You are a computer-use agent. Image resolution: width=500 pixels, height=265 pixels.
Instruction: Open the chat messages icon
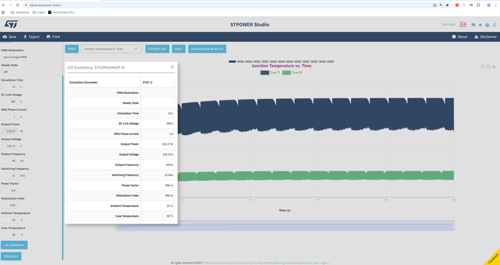coord(473,25)
